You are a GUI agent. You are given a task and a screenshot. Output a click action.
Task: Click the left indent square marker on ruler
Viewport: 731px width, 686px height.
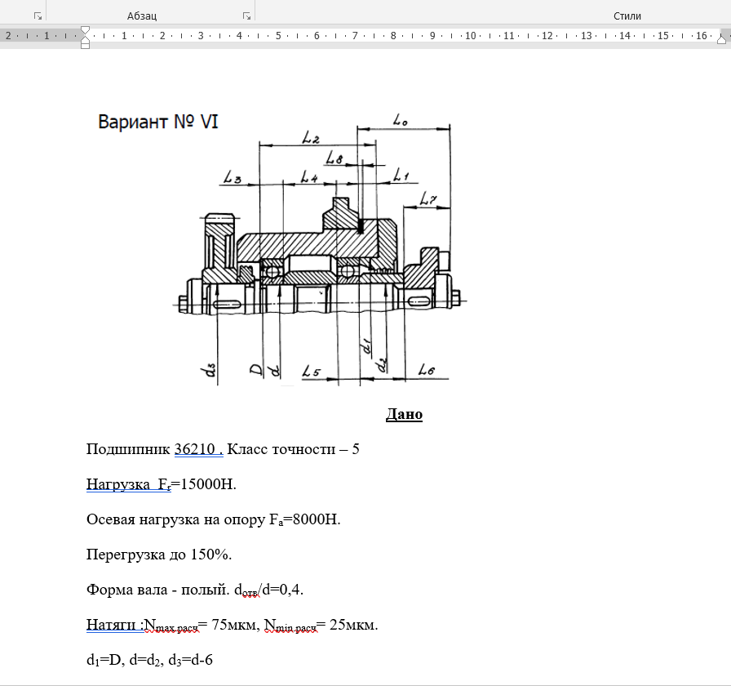coord(86,45)
